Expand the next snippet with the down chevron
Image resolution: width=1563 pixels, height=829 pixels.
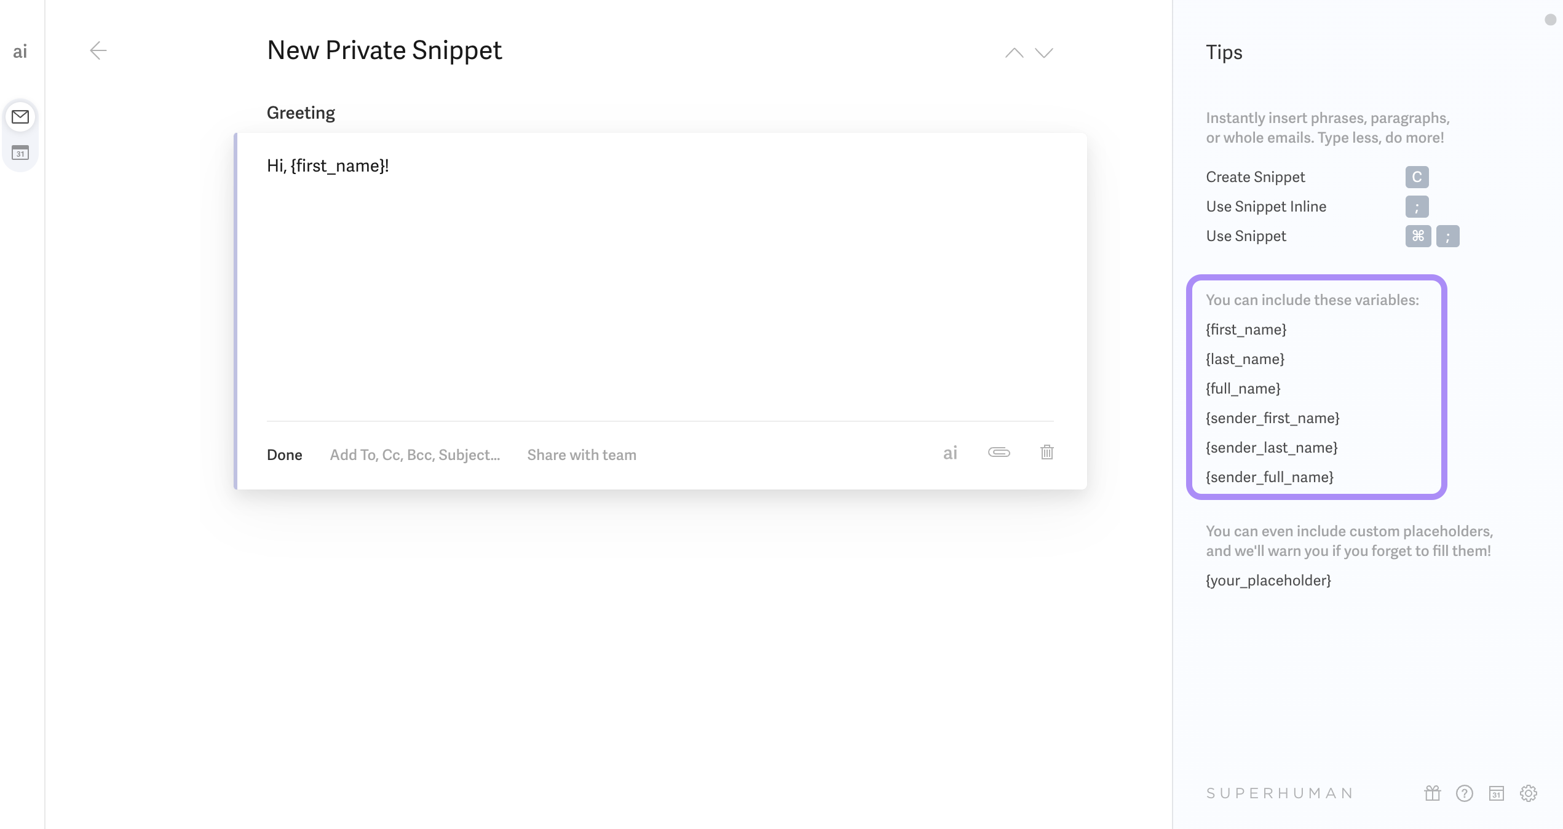(1043, 53)
